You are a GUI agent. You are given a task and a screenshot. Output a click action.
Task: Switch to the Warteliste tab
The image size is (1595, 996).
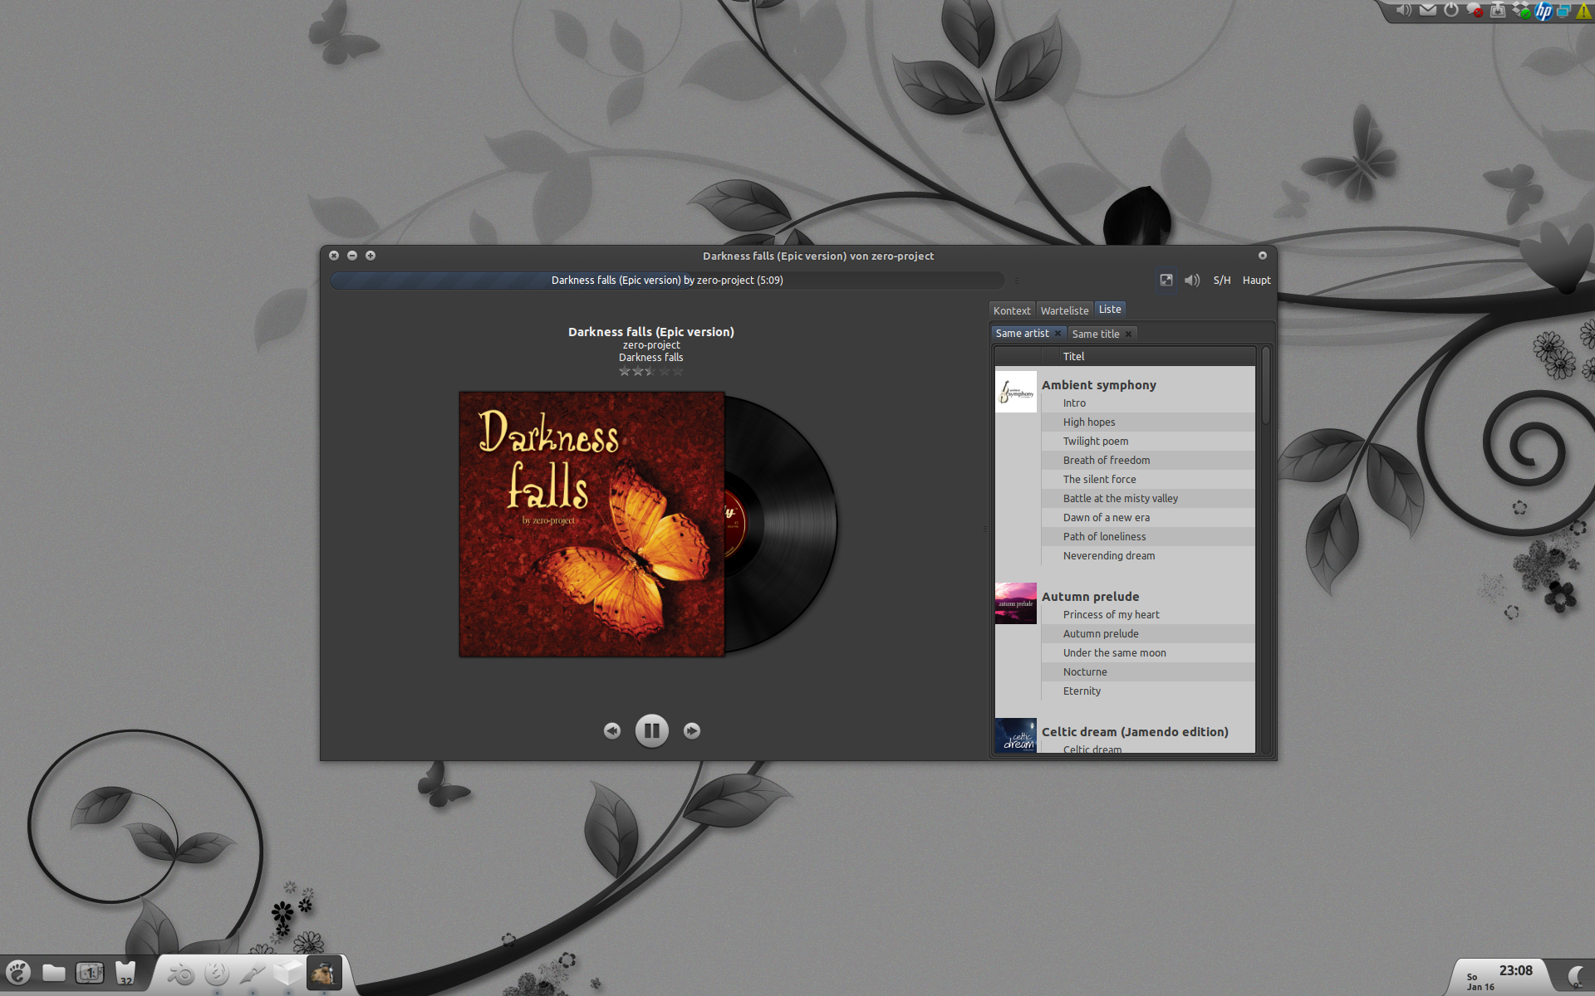click(1064, 310)
